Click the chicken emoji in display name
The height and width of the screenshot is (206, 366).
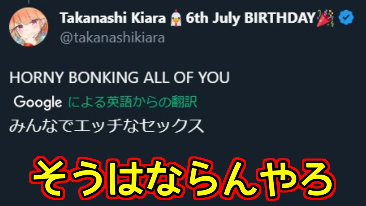[175, 19]
